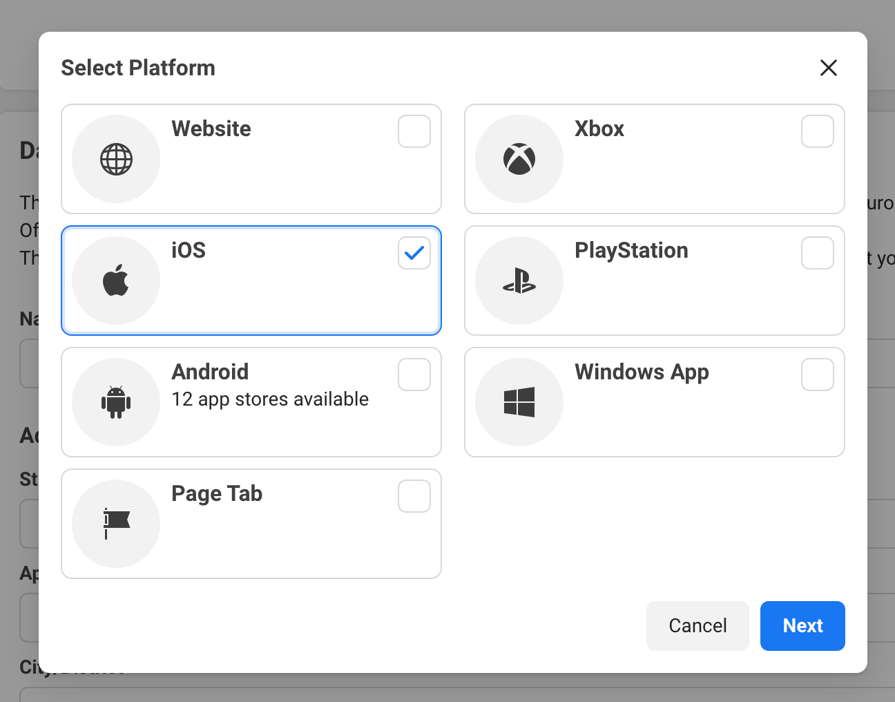The width and height of the screenshot is (895, 702).
Task: Pick the Windows App label
Action: (x=642, y=372)
